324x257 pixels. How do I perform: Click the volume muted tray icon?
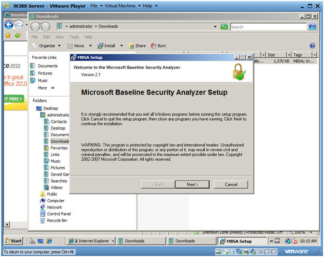pos(294,241)
